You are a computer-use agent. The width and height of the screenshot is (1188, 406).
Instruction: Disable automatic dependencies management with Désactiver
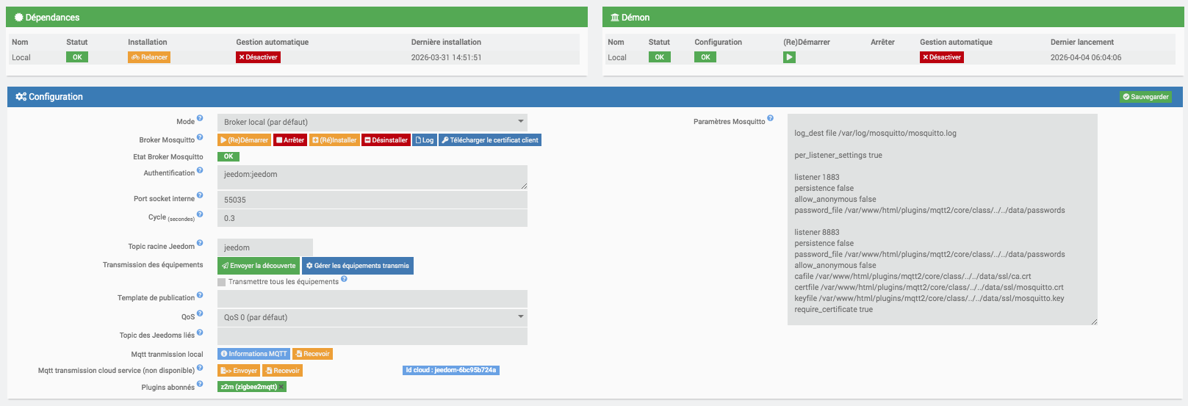pyautogui.click(x=258, y=57)
